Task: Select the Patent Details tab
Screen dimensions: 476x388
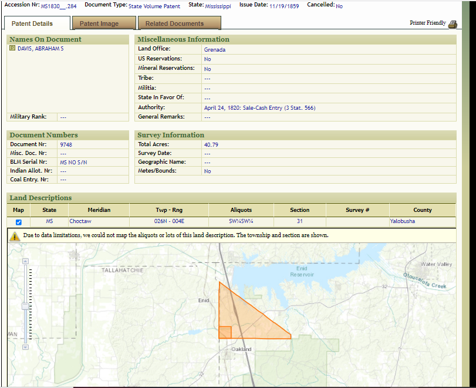Action: coord(32,23)
